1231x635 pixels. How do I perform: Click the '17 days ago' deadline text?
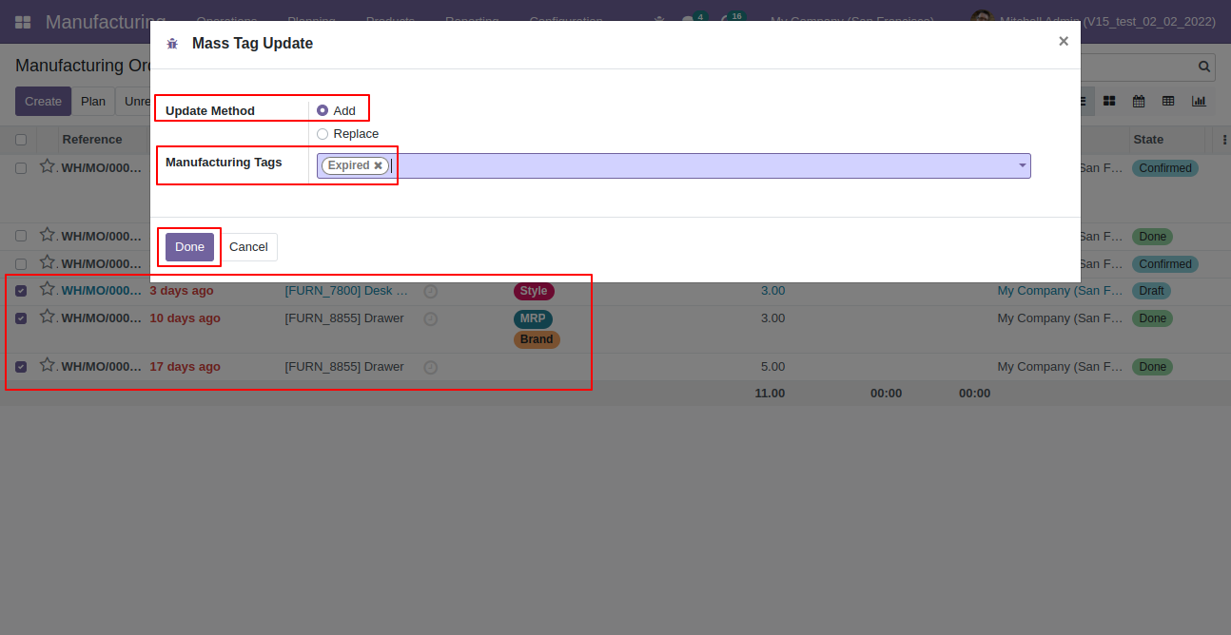(185, 367)
